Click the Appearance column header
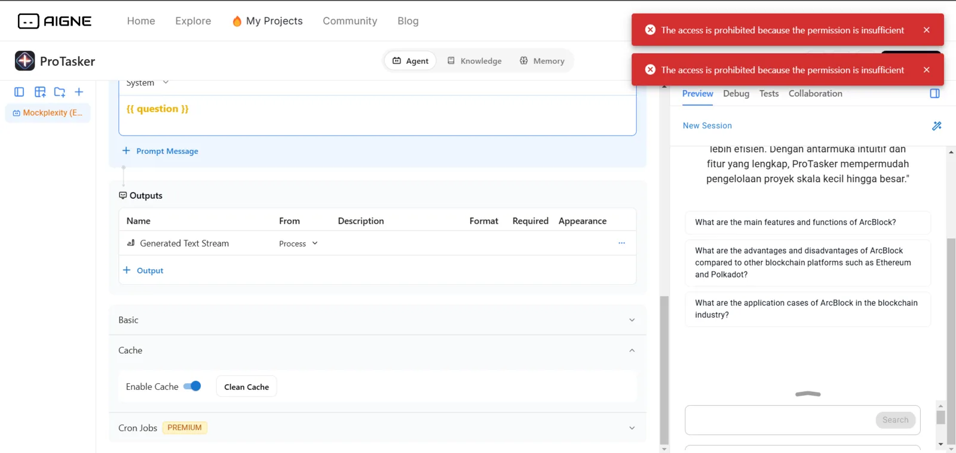The width and height of the screenshot is (956, 453). click(583, 221)
